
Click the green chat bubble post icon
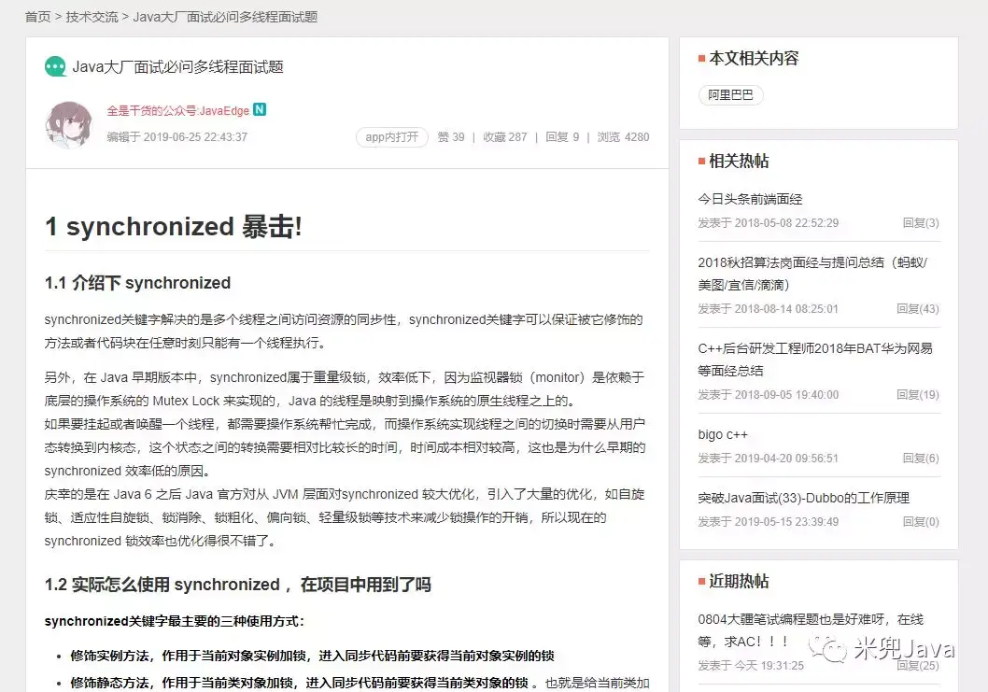click(x=55, y=66)
